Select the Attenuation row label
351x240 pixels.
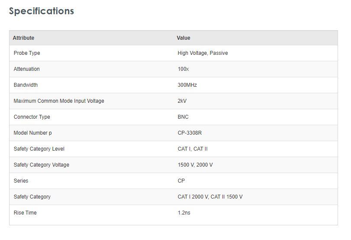point(27,69)
